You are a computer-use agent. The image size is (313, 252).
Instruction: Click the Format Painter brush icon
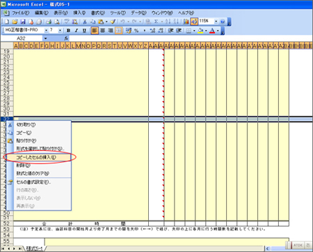click(x=113, y=22)
